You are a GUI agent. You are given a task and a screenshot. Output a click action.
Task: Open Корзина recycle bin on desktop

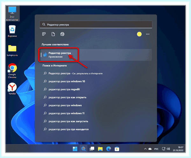(x=12, y=31)
